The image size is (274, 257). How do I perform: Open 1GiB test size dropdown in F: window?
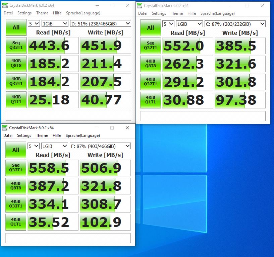(55, 146)
